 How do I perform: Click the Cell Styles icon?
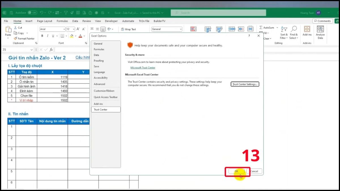click(x=219, y=29)
